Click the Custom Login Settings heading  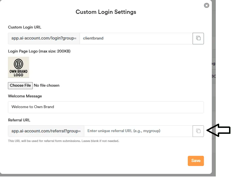[x=106, y=12]
